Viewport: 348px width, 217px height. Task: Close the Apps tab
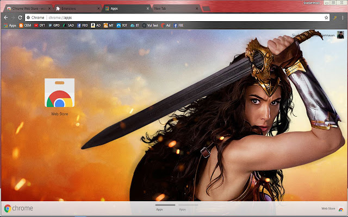148,9
